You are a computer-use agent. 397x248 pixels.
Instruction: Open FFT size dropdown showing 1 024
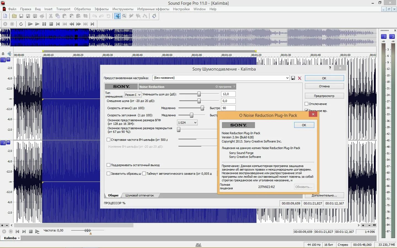coord(187,123)
